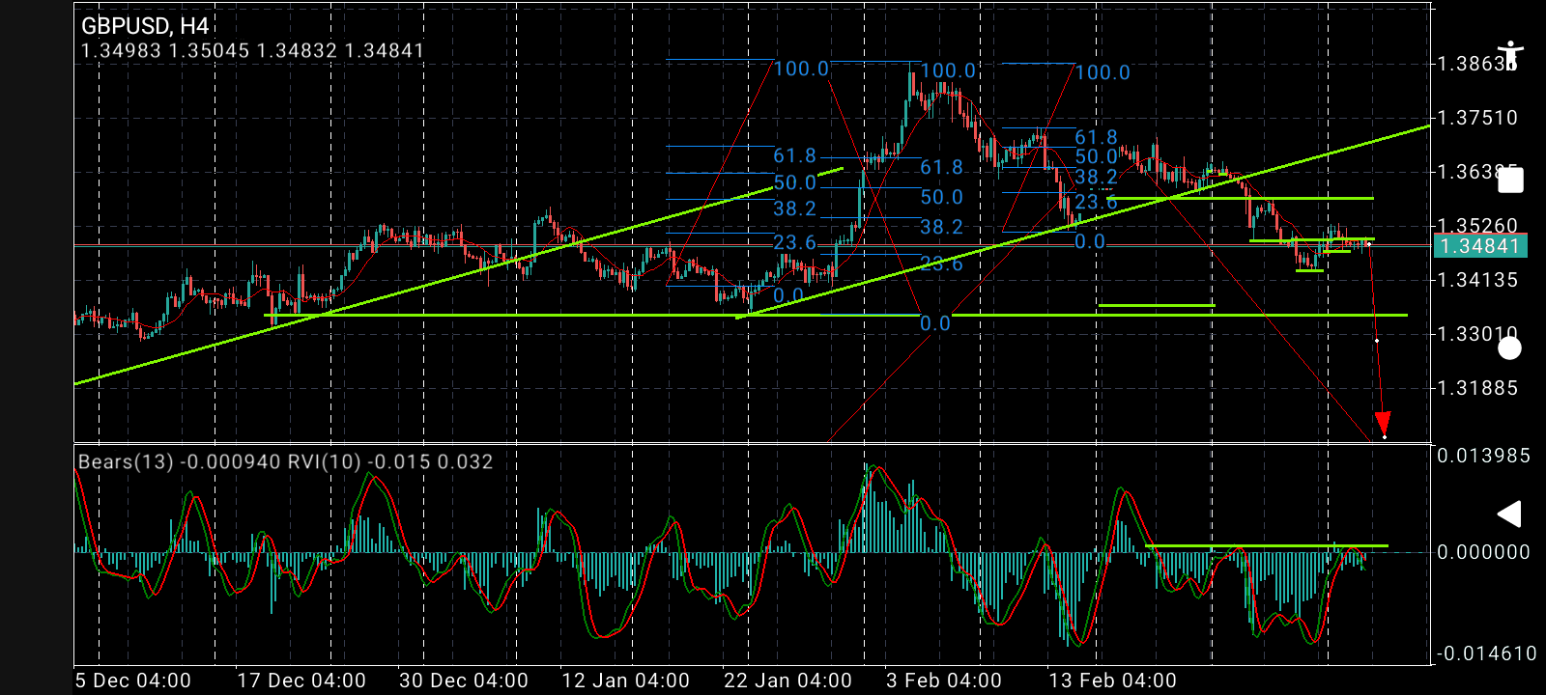Tap the leftmost Fibonacci 100.0 label
The image size is (1546, 695).
801,69
